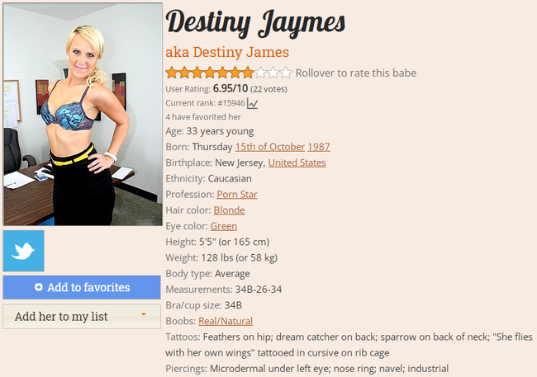Click the profile photo thumbnail
537x377 pixels.
83,115
